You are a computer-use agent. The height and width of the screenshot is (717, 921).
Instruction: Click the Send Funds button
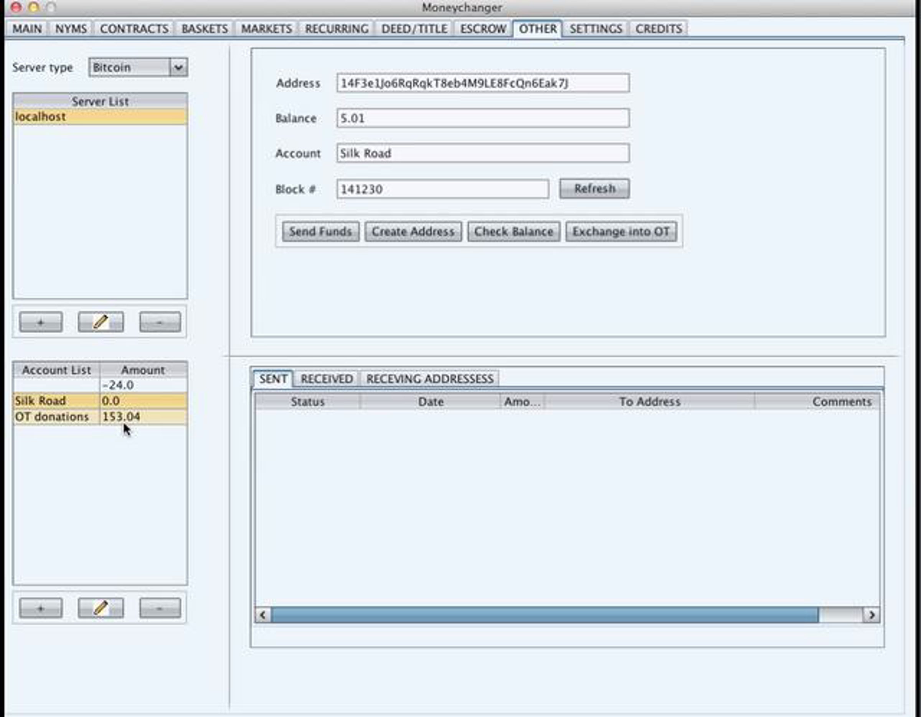click(320, 231)
